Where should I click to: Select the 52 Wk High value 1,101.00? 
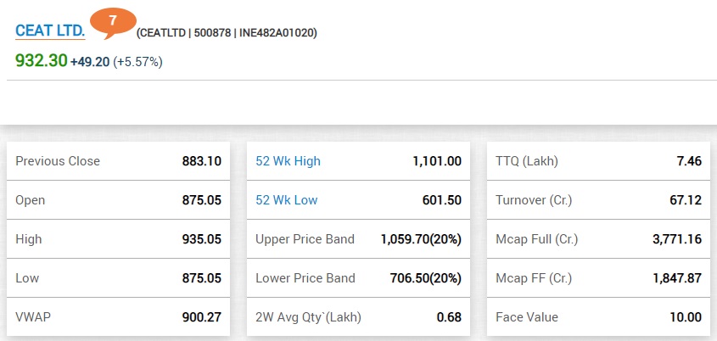[436, 161]
